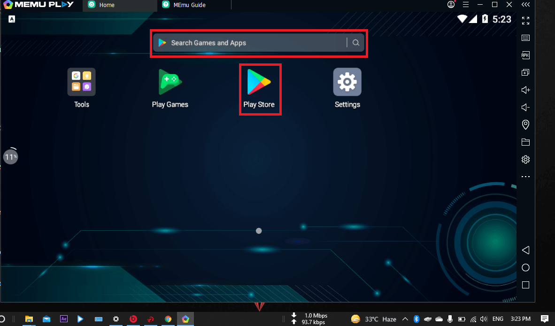Open File Explorer from the taskbar

[x=29, y=319]
